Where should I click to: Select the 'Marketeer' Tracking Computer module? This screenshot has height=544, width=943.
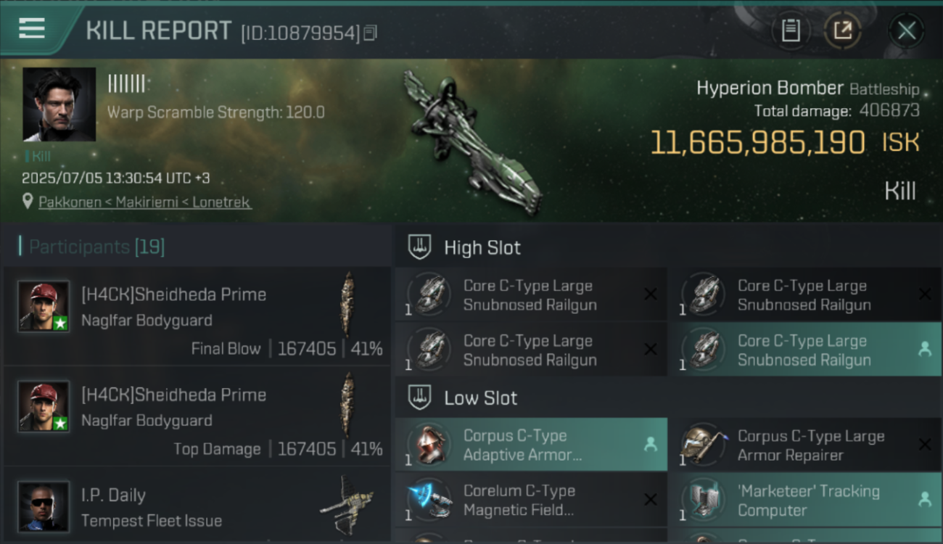(x=804, y=500)
